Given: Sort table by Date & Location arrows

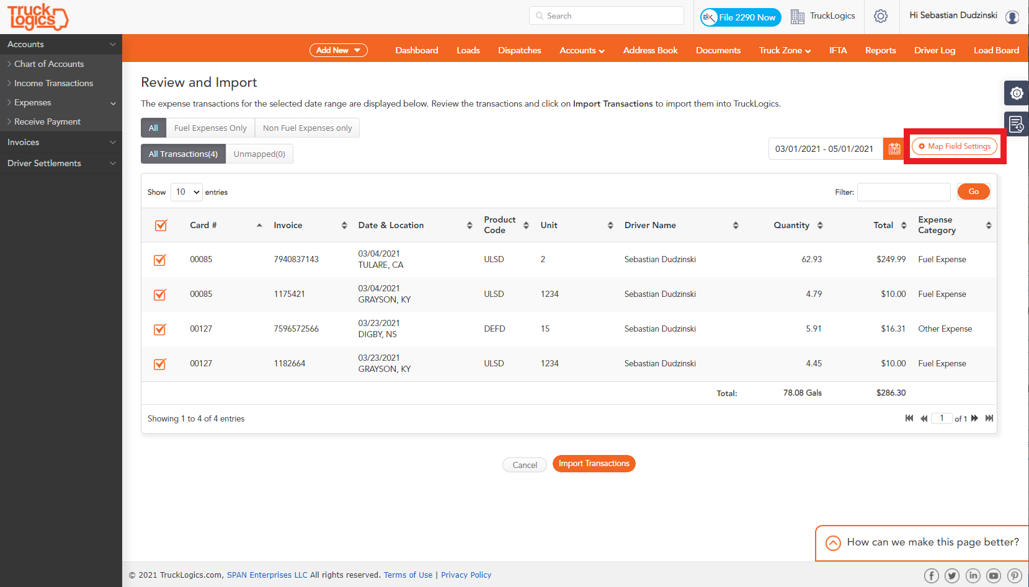Looking at the screenshot, I should 470,225.
